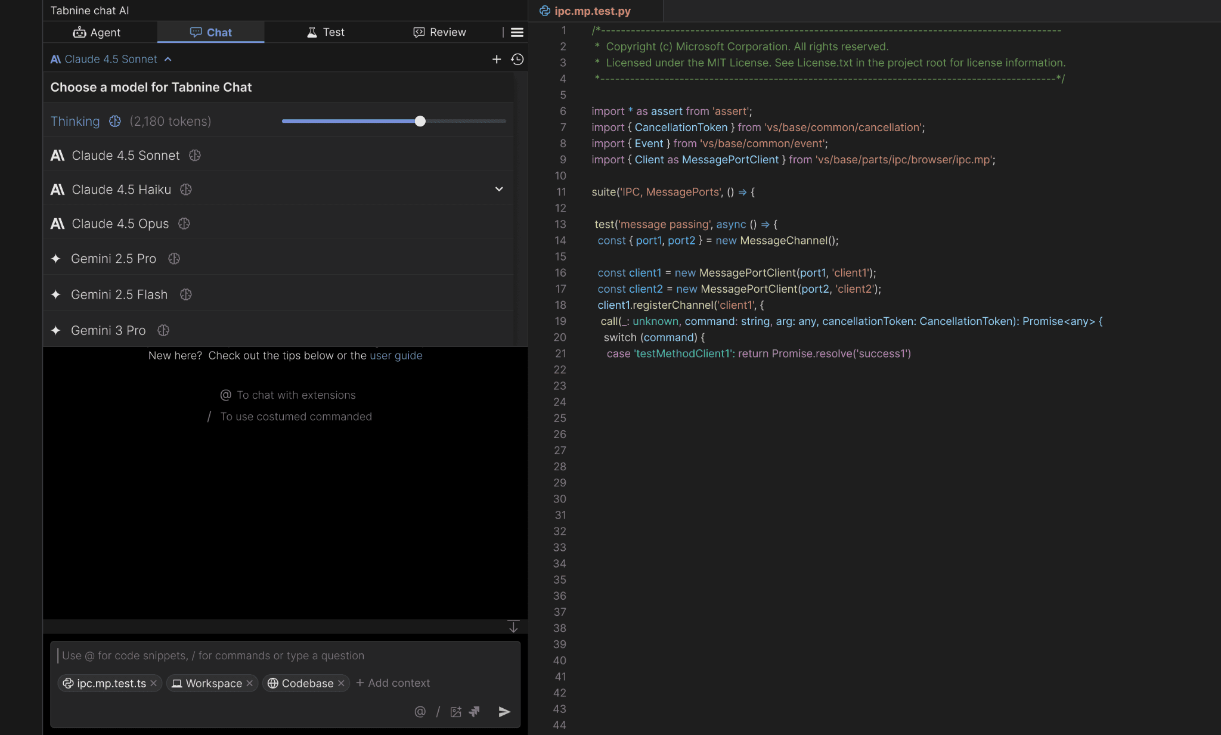Click the brain icon next to Thinking
This screenshot has height=735, width=1221.
[x=115, y=121]
